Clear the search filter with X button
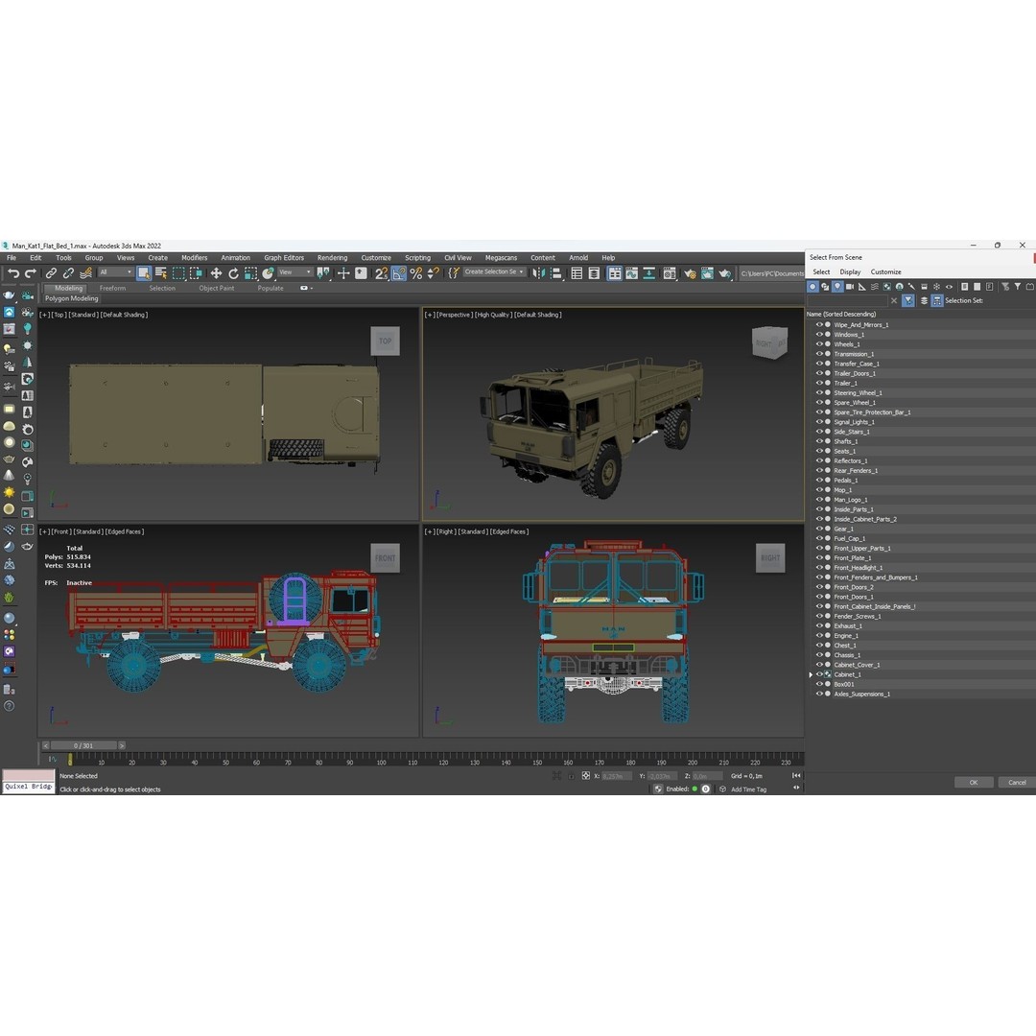 click(x=894, y=300)
